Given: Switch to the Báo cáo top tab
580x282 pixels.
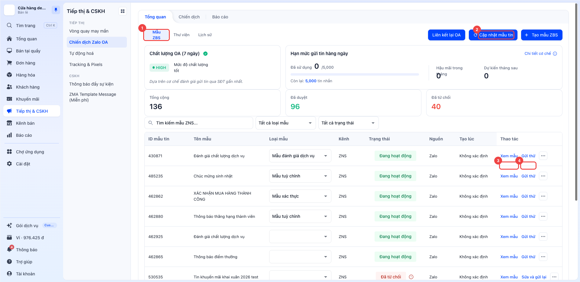Looking at the screenshot, I should tap(220, 17).
